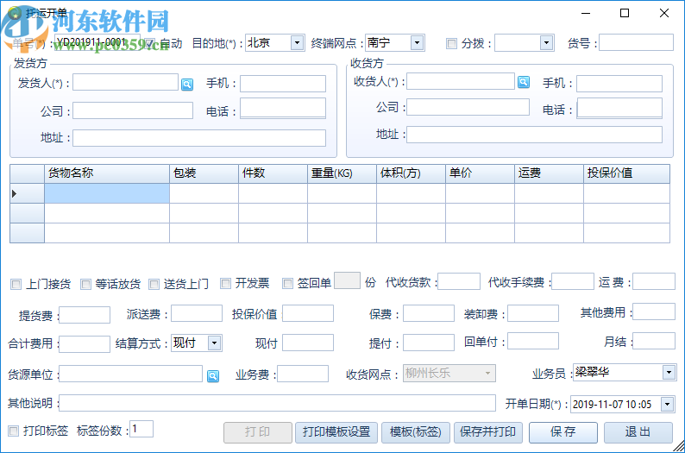Open the 目的地 destination dropdown
The width and height of the screenshot is (685, 453).
[x=298, y=43]
